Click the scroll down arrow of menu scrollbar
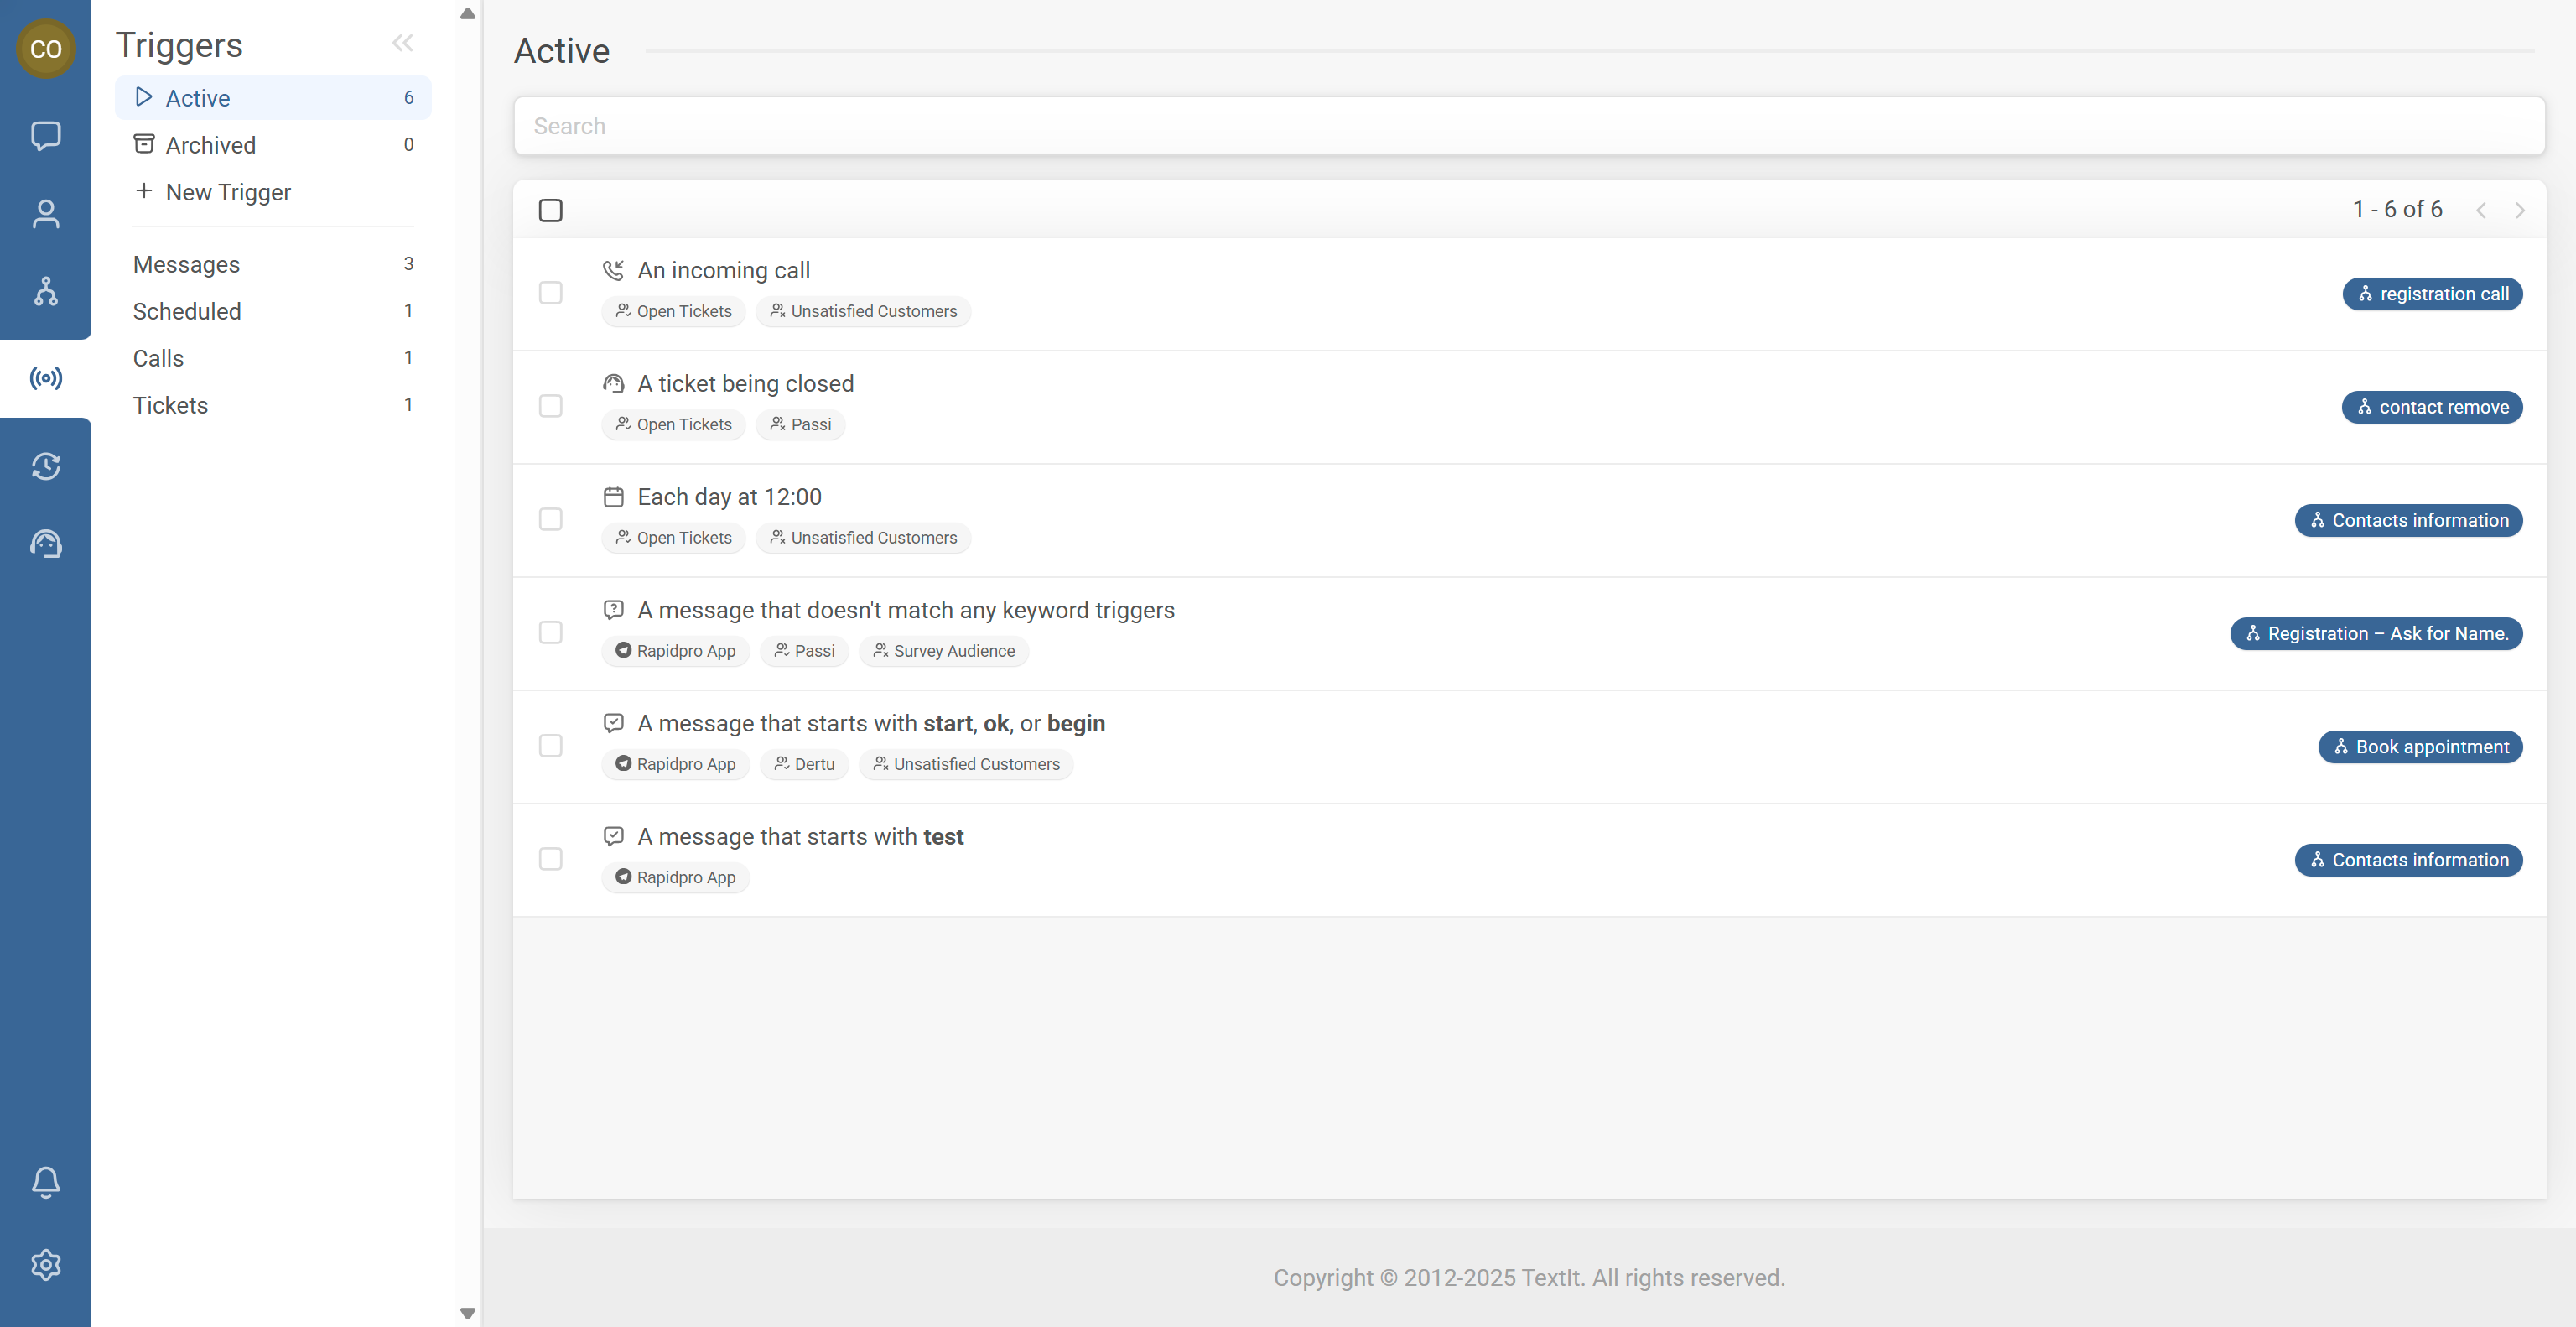 tap(467, 1312)
